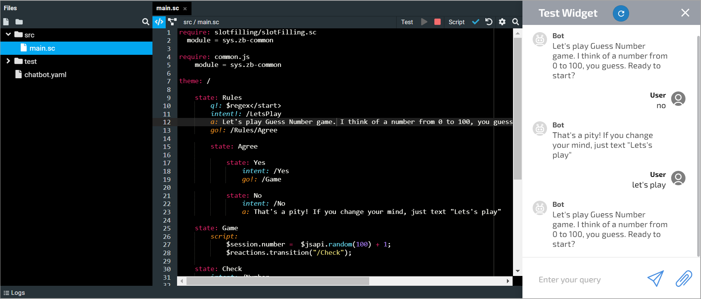The width and height of the screenshot is (701, 299).
Task: Close the main.sc tab
Action: [x=185, y=9]
